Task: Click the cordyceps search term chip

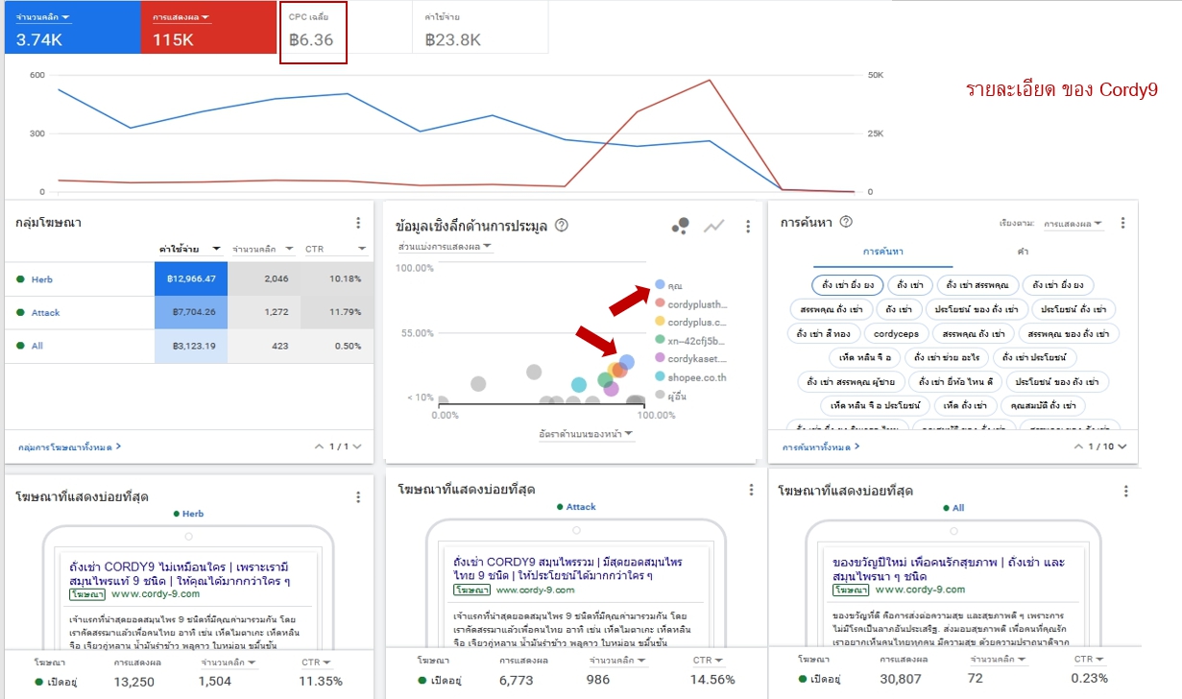Action: coord(897,334)
